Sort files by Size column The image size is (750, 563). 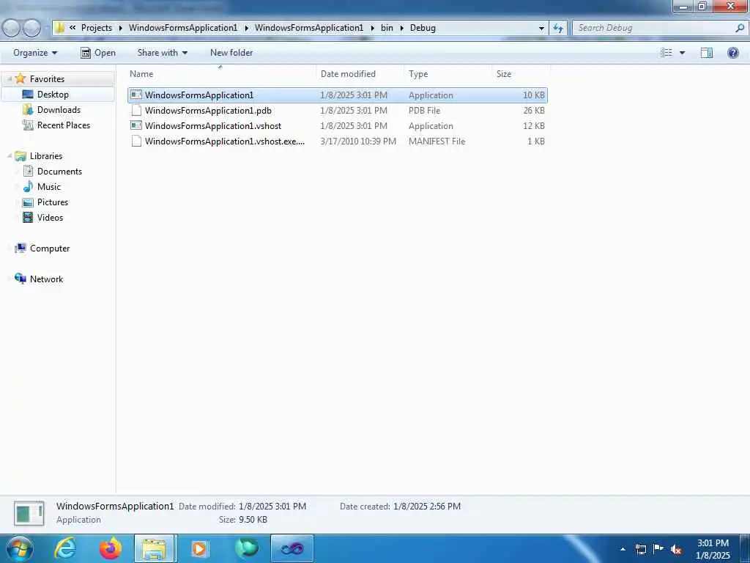[521, 74]
